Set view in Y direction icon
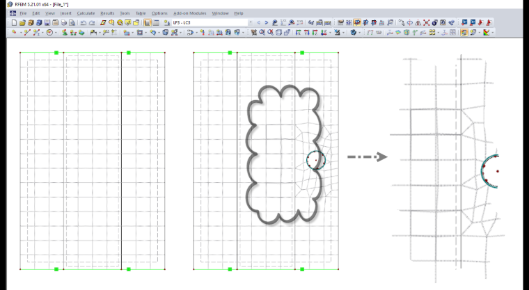 point(307,33)
